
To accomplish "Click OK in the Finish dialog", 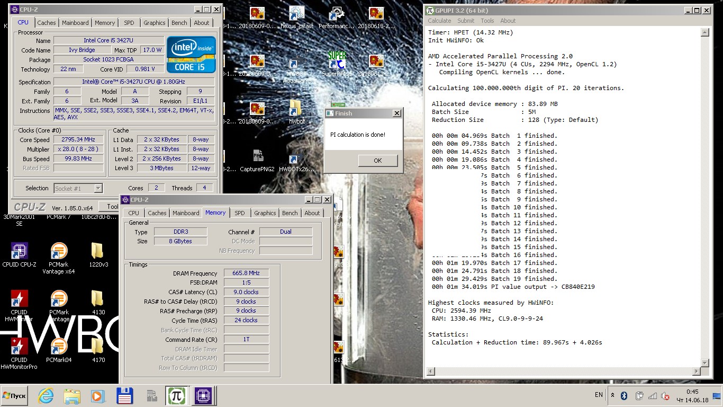I will [x=377, y=161].
